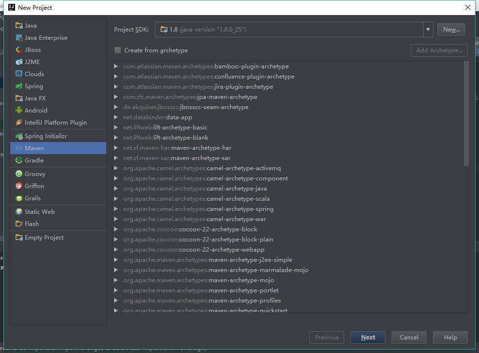Click the IntelliJ logo in title bar
This screenshot has height=353, width=479.
point(12,7)
